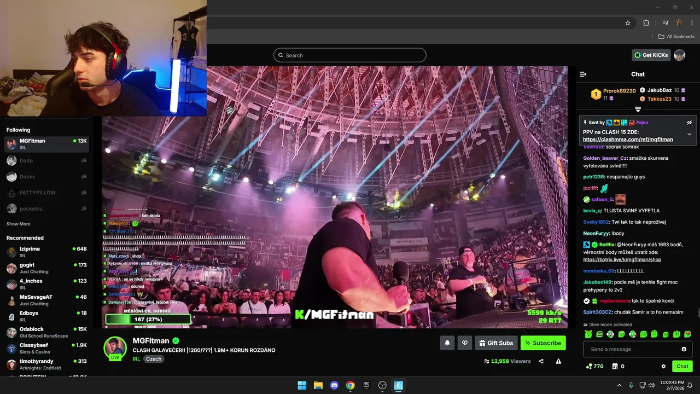Report the stream via warning icon
700x394 pixels.
(x=558, y=361)
